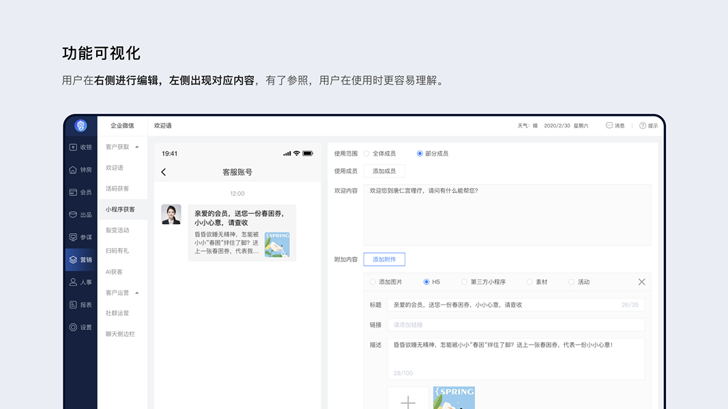Click the chat message card title

(239, 218)
